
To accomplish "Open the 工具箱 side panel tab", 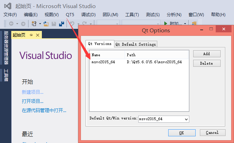I will point(6,75).
